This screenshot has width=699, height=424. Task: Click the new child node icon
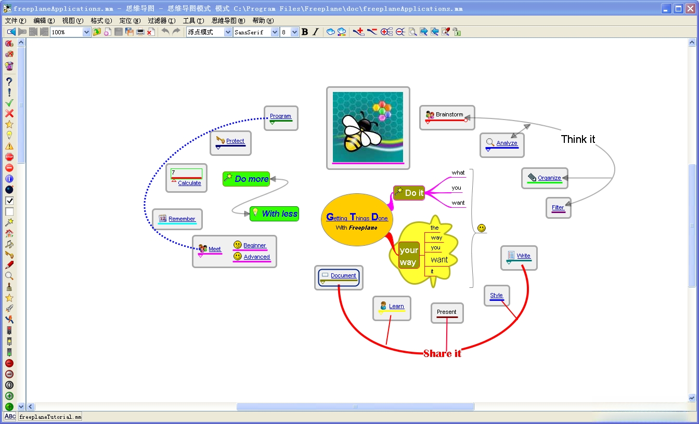(358, 32)
